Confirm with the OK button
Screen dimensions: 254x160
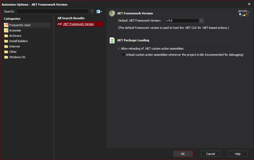click(x=183, y=154)
